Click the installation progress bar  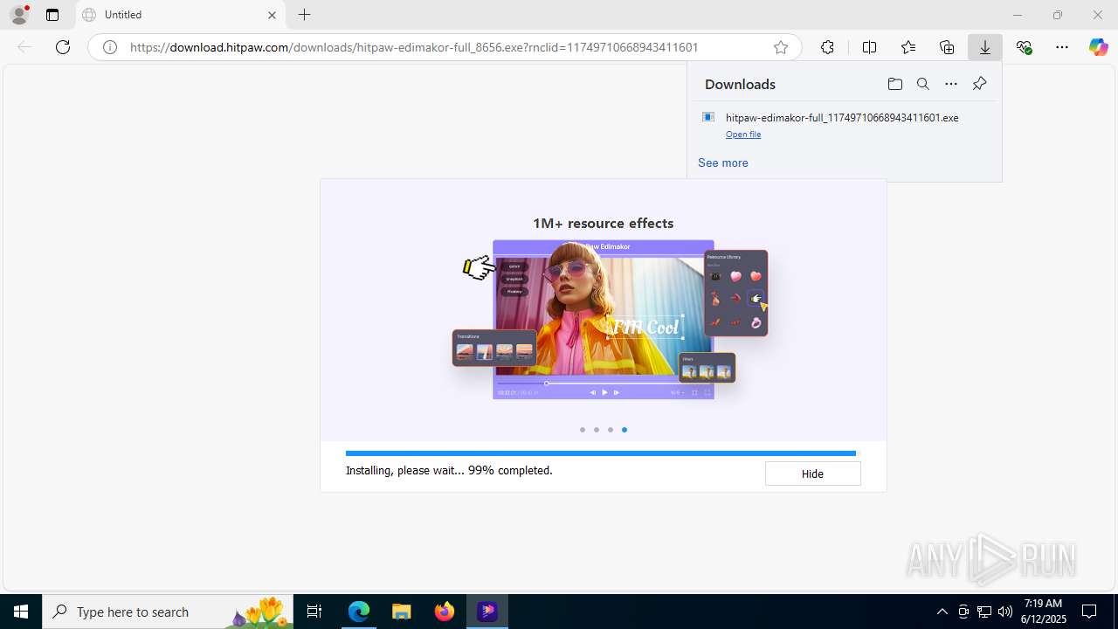click(x=603, y=453)
